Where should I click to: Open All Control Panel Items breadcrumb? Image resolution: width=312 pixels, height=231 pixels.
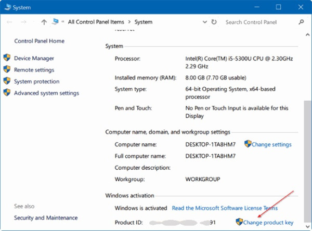[96, 22]
